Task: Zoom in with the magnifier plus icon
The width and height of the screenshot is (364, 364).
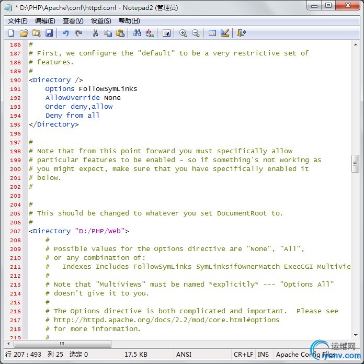Action: pos(183,33)
